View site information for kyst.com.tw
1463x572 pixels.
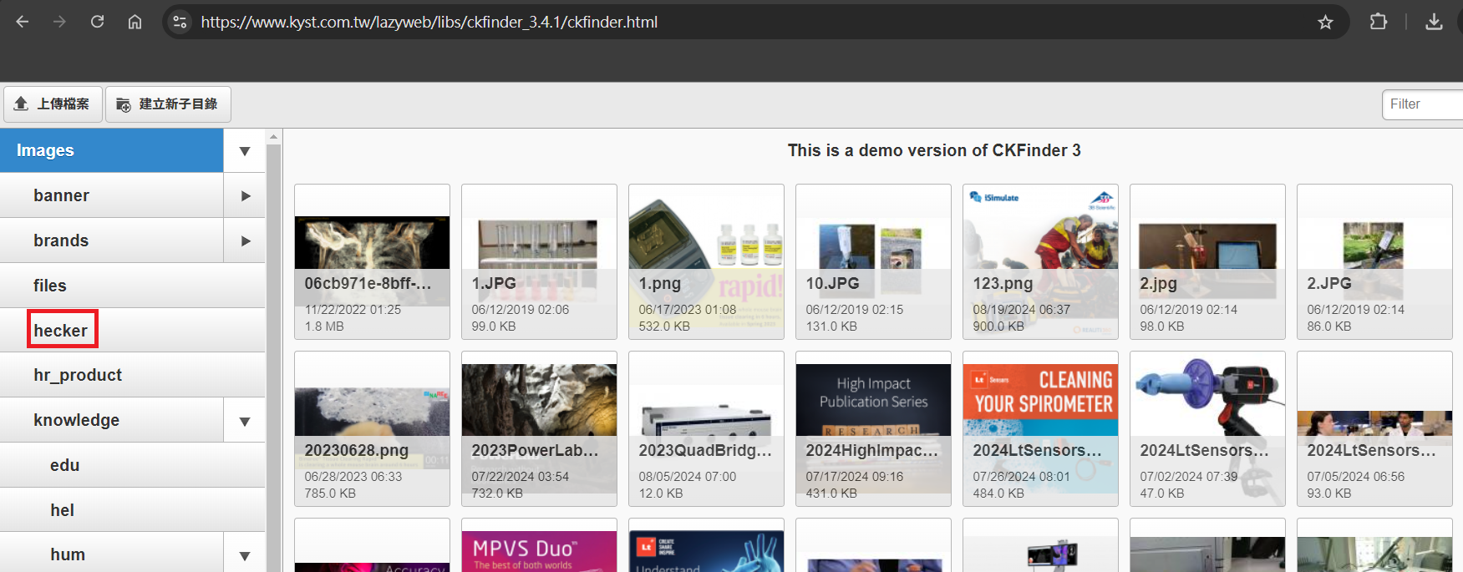tap(180, 22)
